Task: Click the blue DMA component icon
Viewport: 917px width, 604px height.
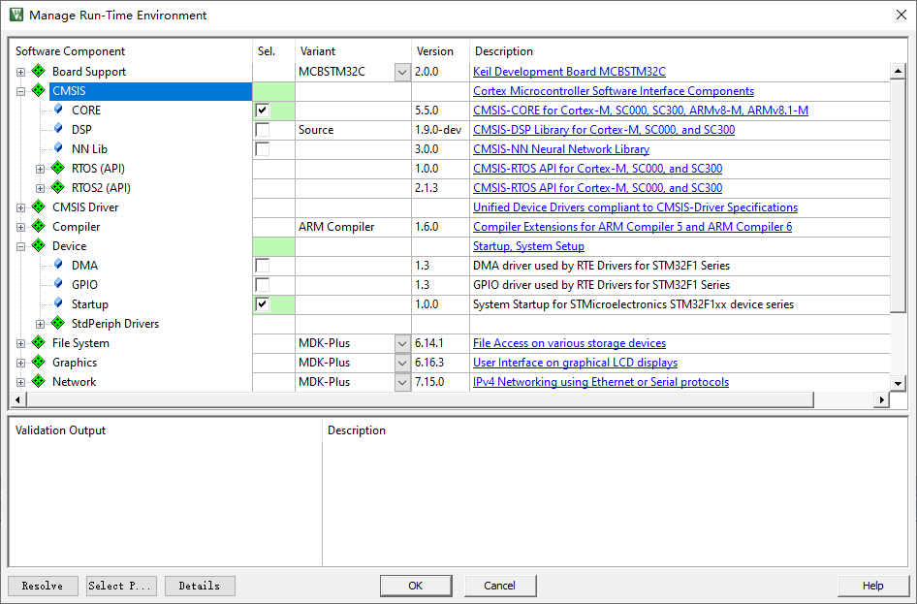Action: [x=58, y=265]
